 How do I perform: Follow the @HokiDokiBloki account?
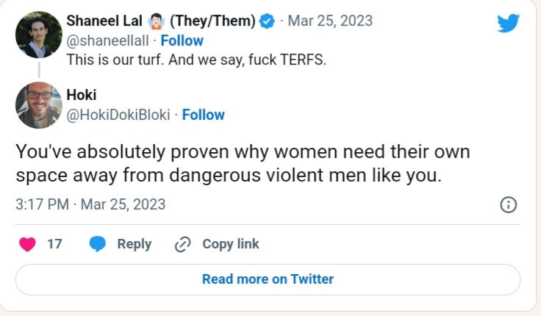coord(204,115)
